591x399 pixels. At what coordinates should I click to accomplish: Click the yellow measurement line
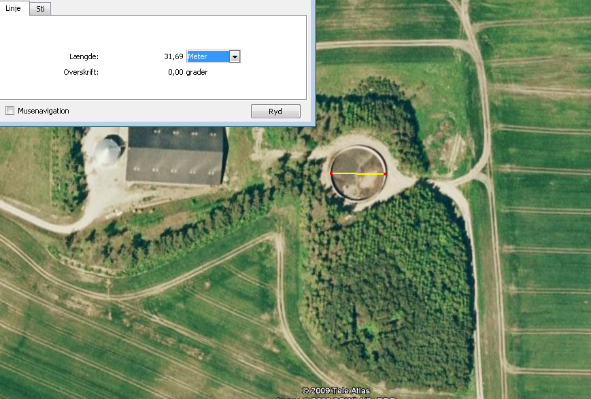358,174
